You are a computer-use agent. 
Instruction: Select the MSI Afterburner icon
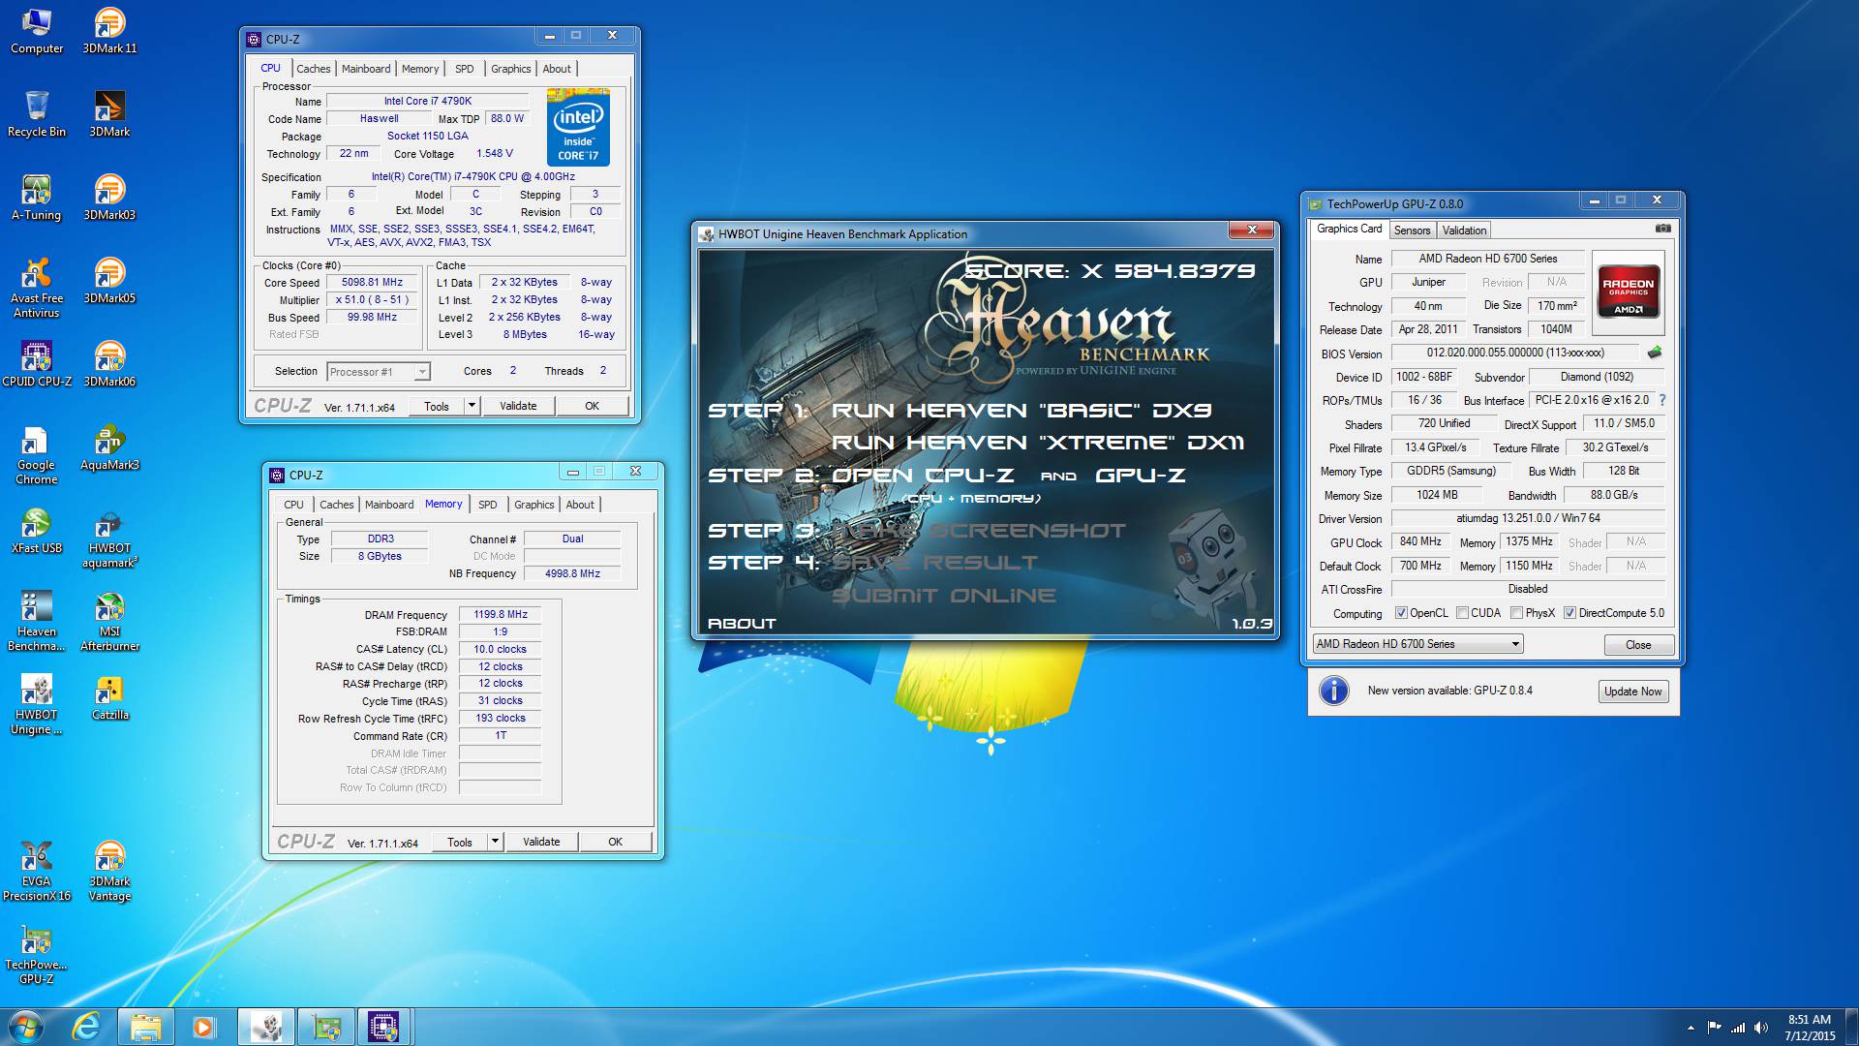(109, 621)
